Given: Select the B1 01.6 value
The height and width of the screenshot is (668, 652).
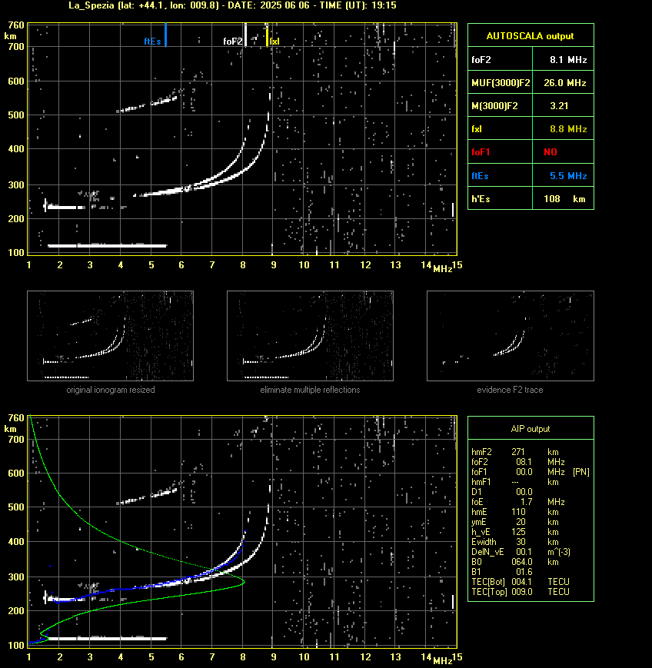Looking at the screenshot, I should tap(524, 572).
